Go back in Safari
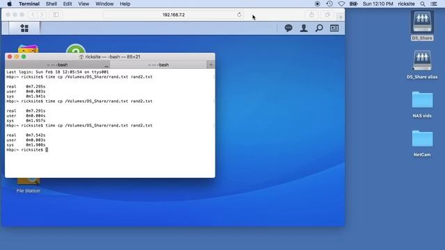 tap(33, 15)
